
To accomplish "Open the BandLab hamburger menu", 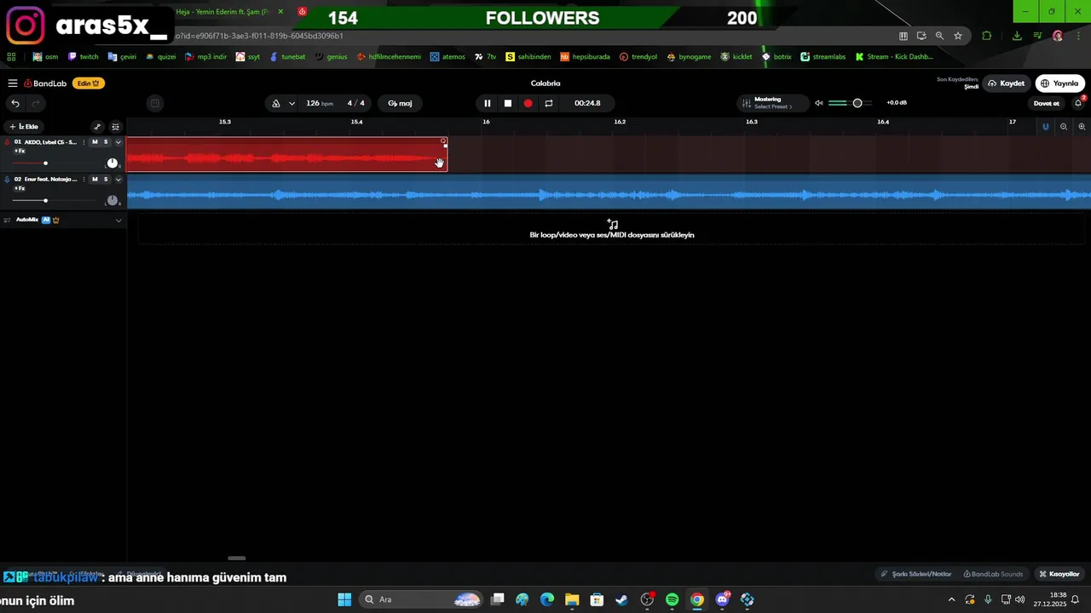I will point(13,83).
